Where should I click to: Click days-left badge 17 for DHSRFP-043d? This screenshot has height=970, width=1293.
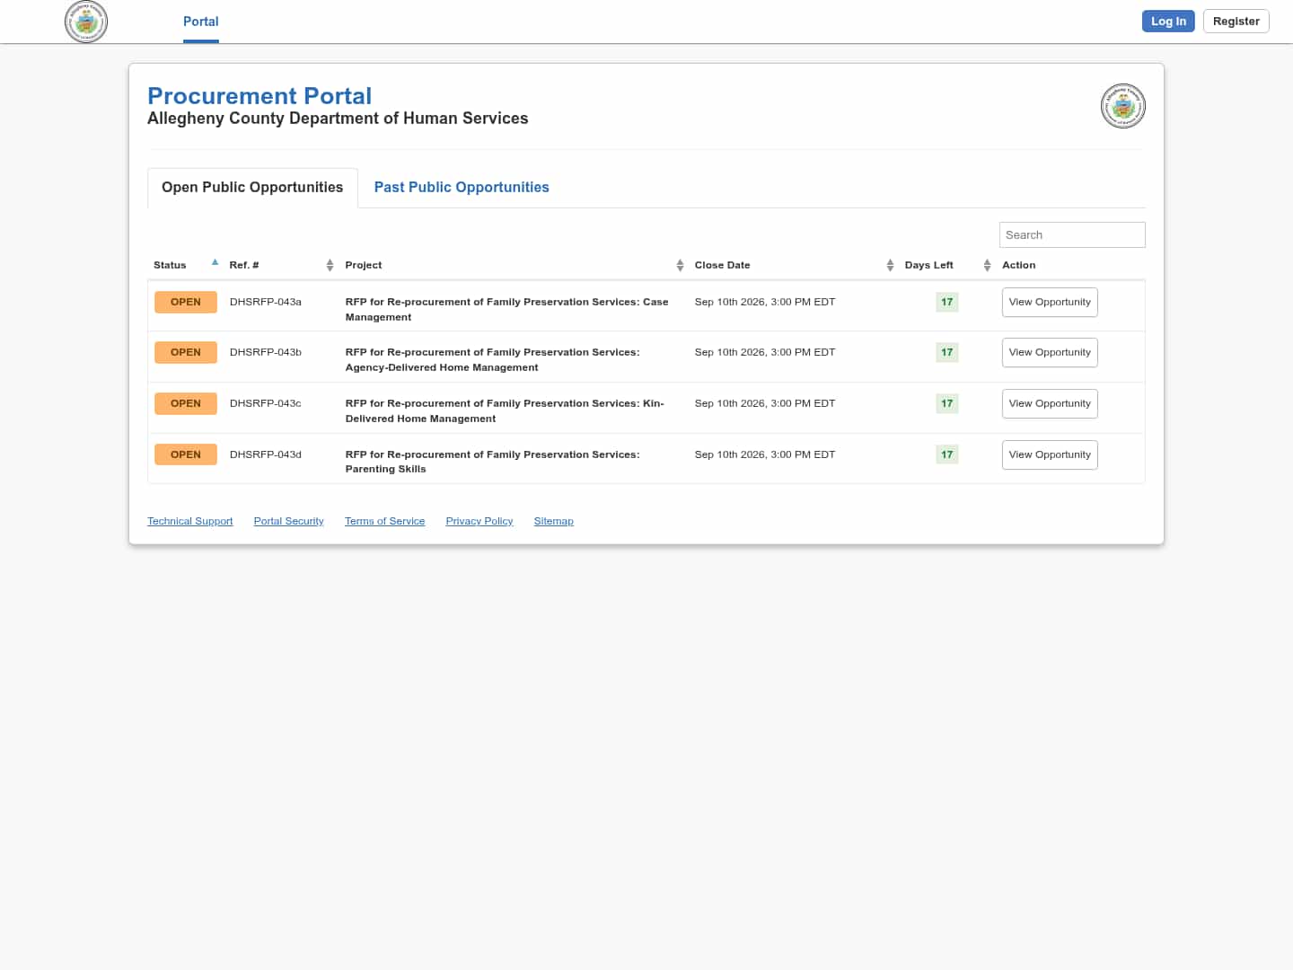[x=947, y=454]
